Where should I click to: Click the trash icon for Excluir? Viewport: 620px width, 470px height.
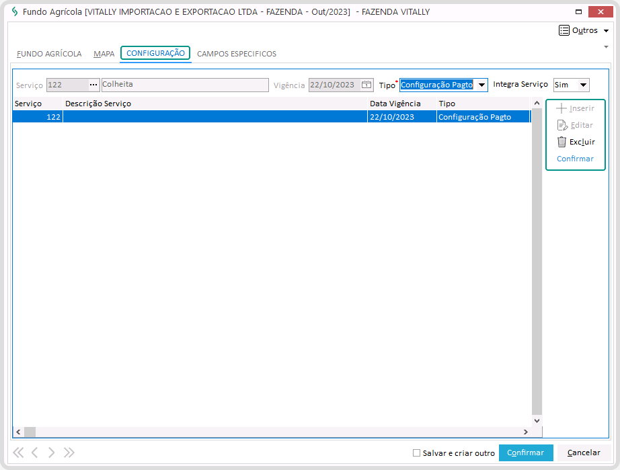pos(561,141)
